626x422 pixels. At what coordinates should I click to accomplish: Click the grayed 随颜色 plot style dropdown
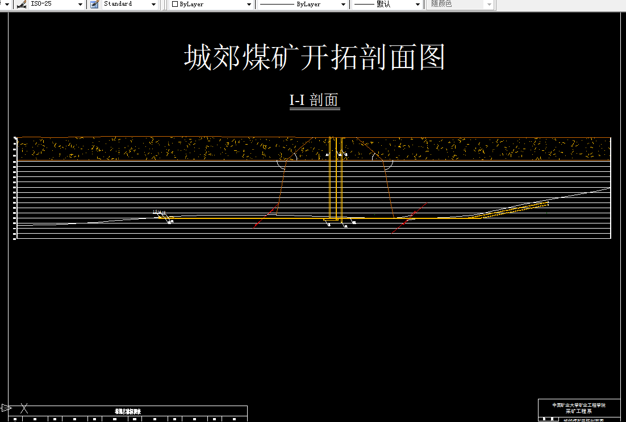coord(490,5)
